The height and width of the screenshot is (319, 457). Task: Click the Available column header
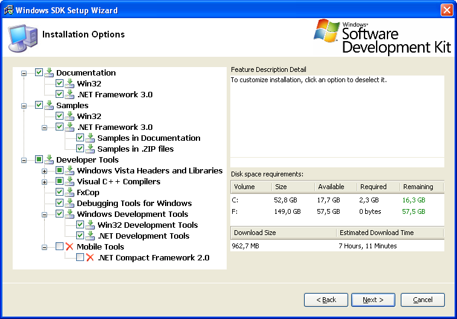tap(336, 187)
